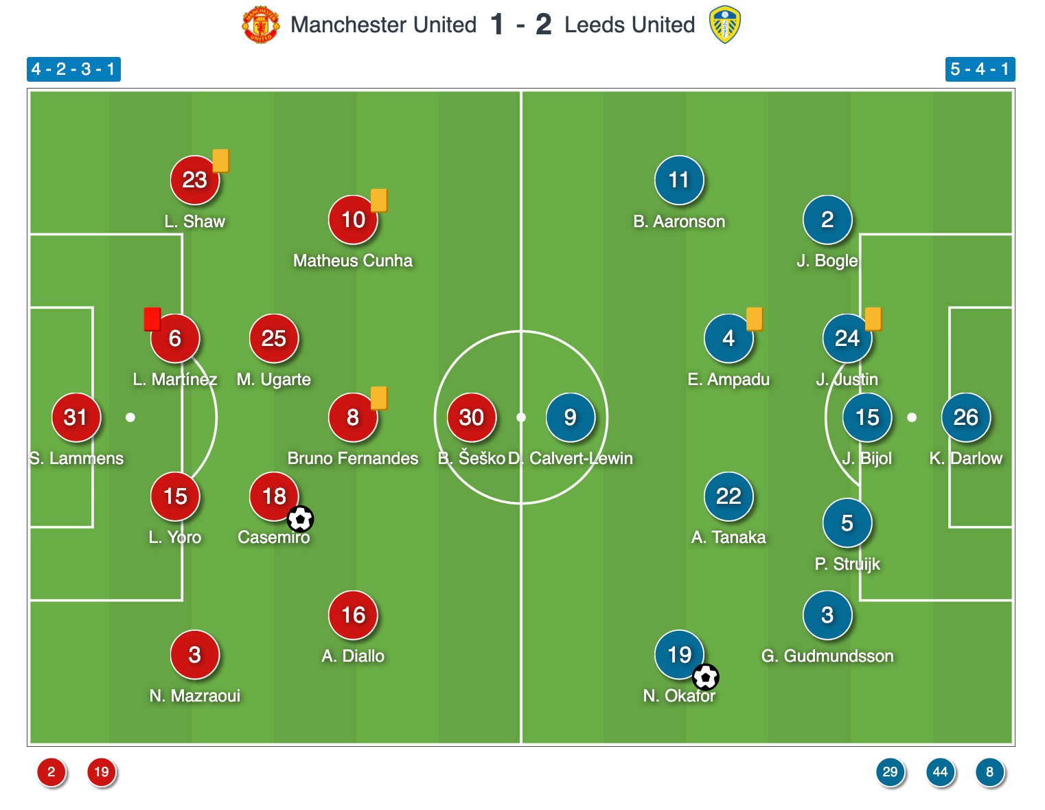
Task: Click Leeds substitute number 44
Action: (940, 772)
